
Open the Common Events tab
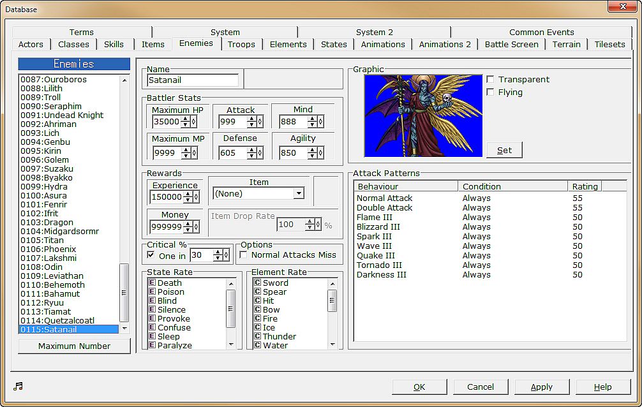[541, 32]
